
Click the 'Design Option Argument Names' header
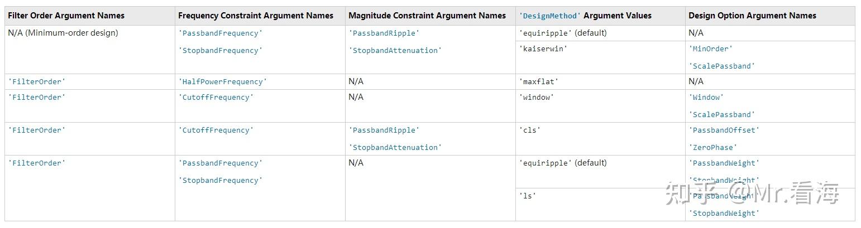pos(752,16)
